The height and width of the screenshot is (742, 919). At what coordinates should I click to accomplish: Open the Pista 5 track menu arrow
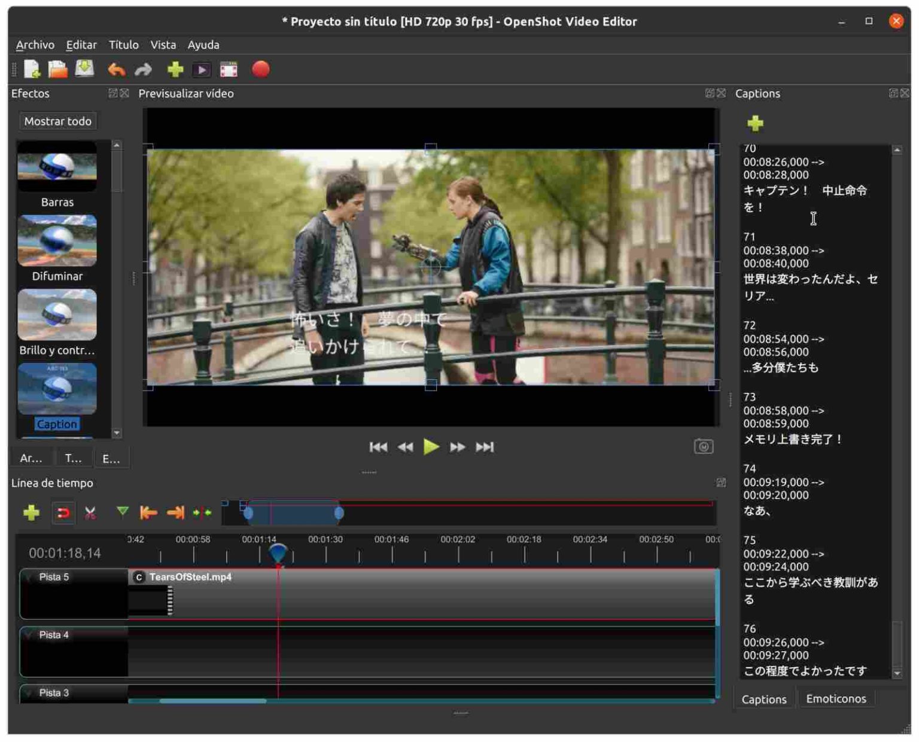[x=29, y=578]
